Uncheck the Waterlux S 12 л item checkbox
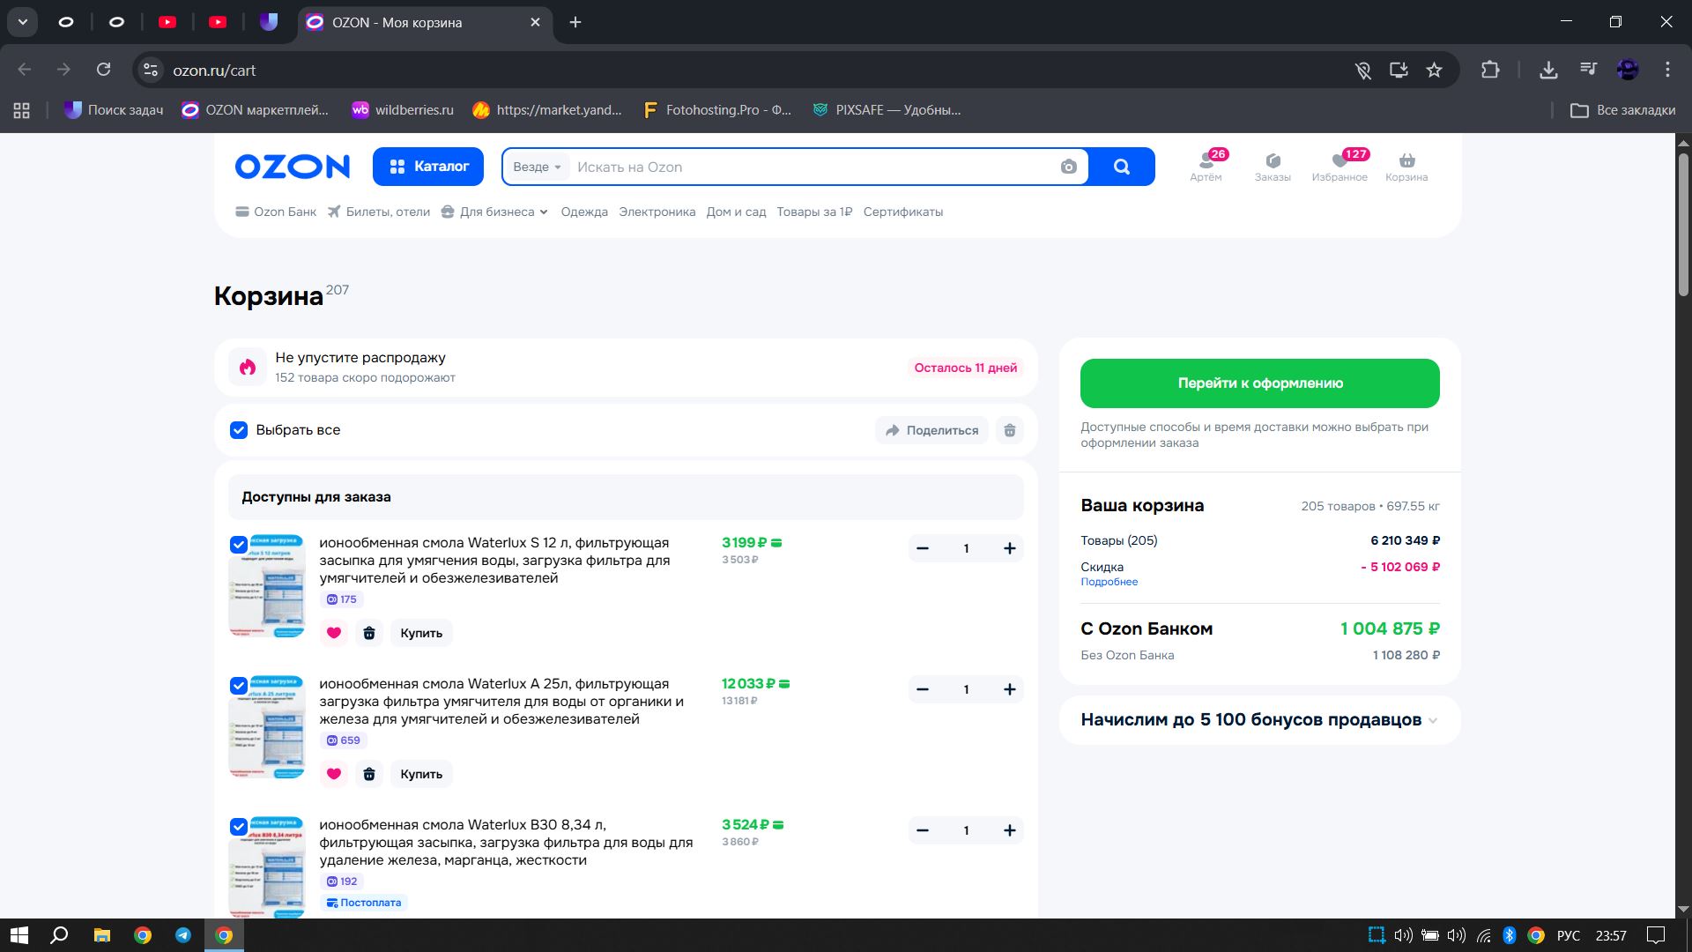Image resolution: width=1692 pixels, height=952 pixels. click(x=239, y=545)
